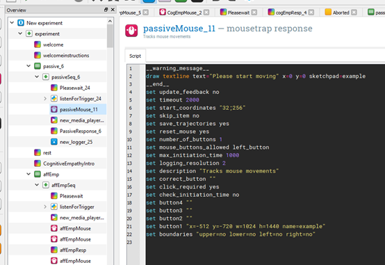Viewport: 385px width, 265px height.
Task: Select welcome item in overview tree
Action: pyautogui.click(x=53, y=45)
